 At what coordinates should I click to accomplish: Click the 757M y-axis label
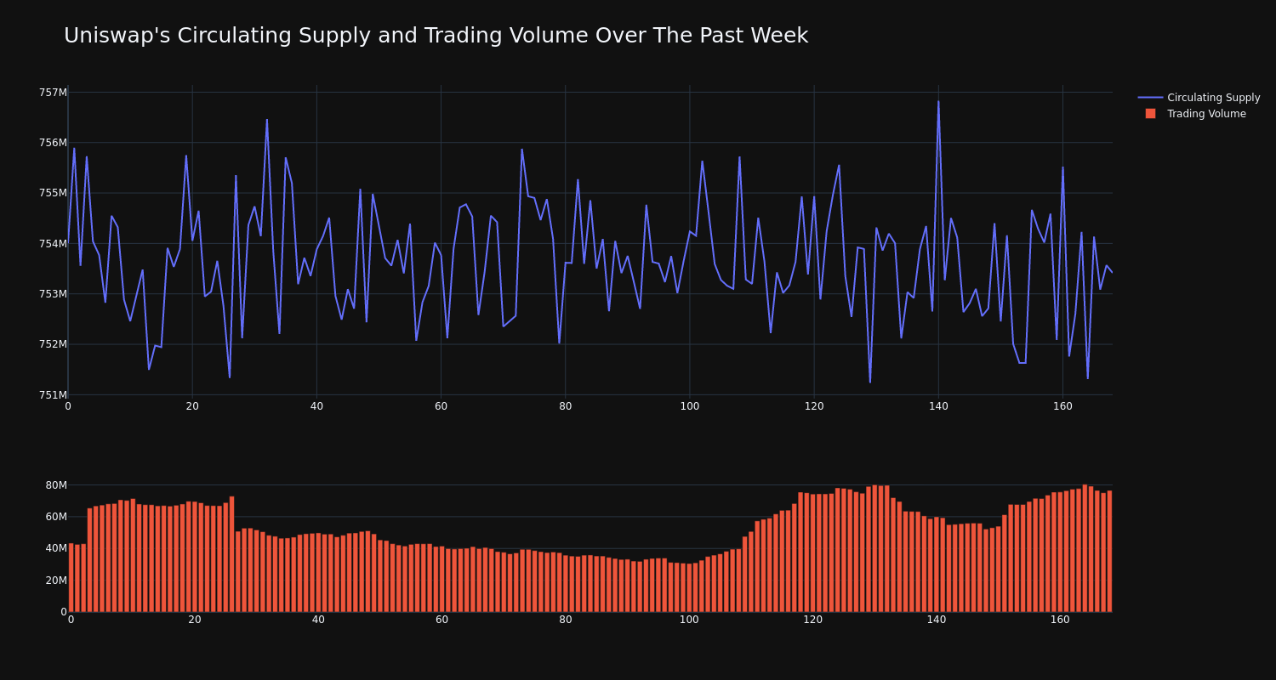tap(53, 93)
